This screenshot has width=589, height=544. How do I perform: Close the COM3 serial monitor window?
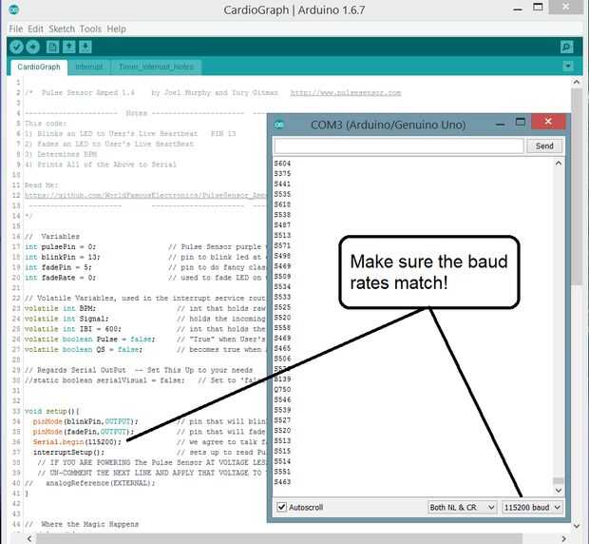548,122
